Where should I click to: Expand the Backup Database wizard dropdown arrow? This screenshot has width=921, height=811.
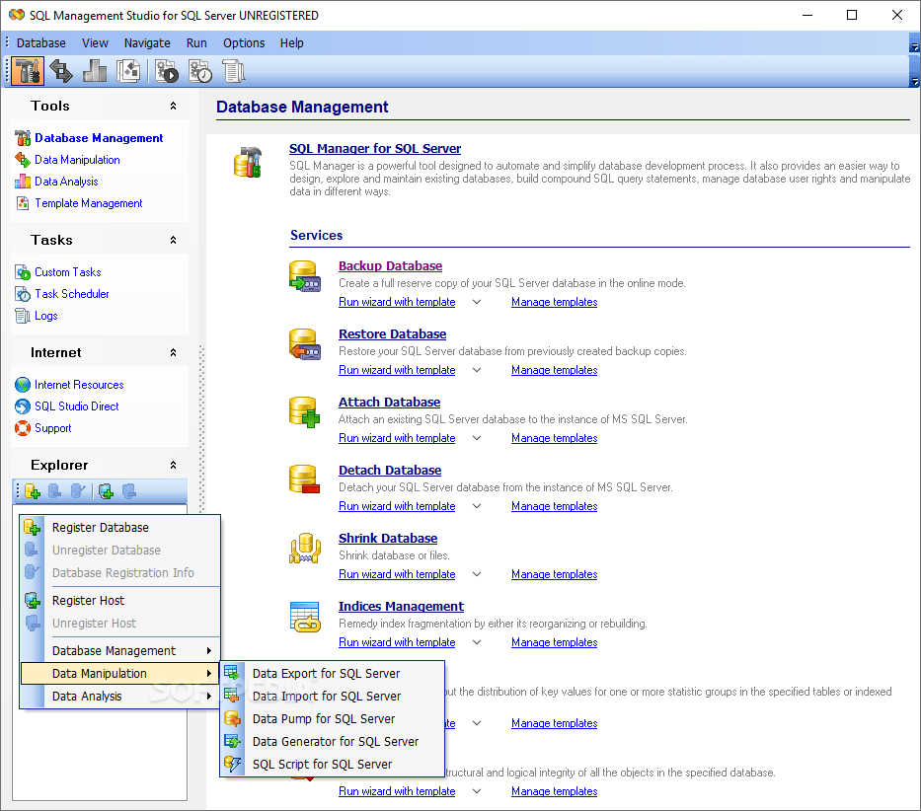[x=476, y=302]
